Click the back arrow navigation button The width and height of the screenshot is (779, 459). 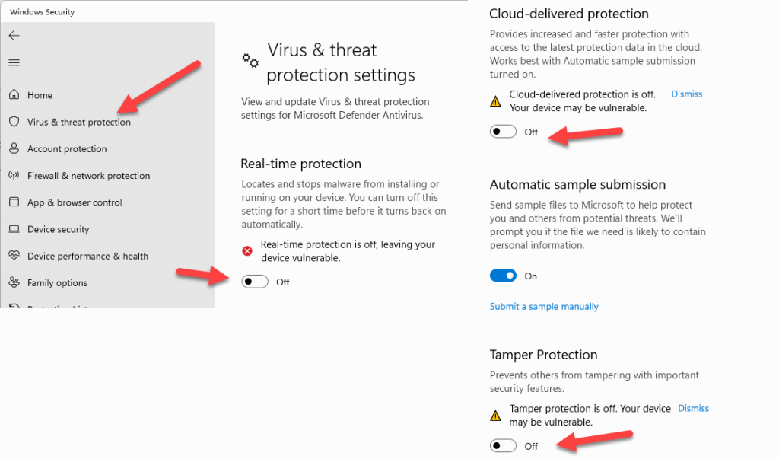pyautogui.click(x=15, y=35)
